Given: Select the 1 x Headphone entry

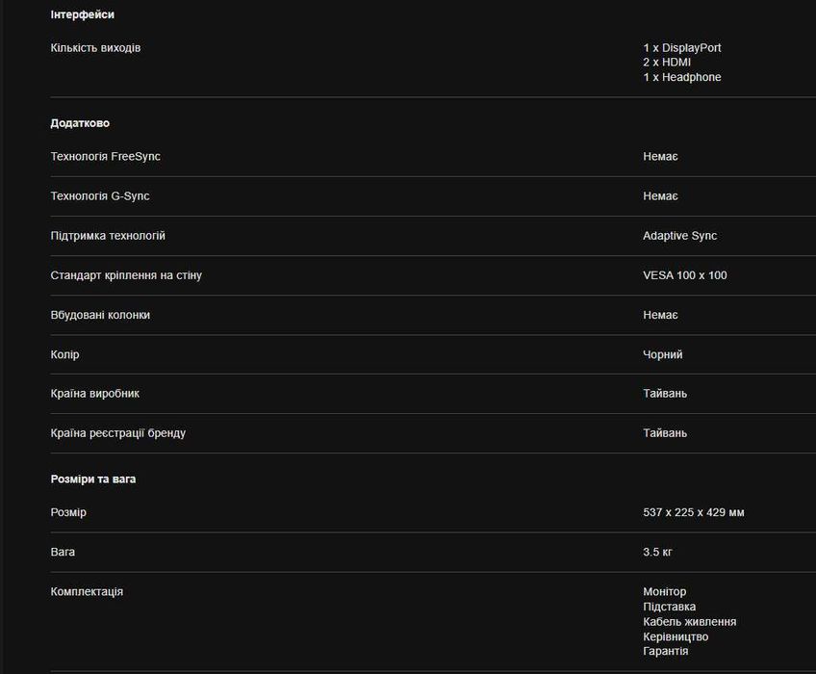Looking at the screenshot, I should click(681, 77).
